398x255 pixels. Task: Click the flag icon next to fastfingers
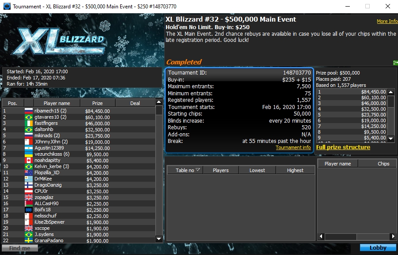[x=29, y=123]
